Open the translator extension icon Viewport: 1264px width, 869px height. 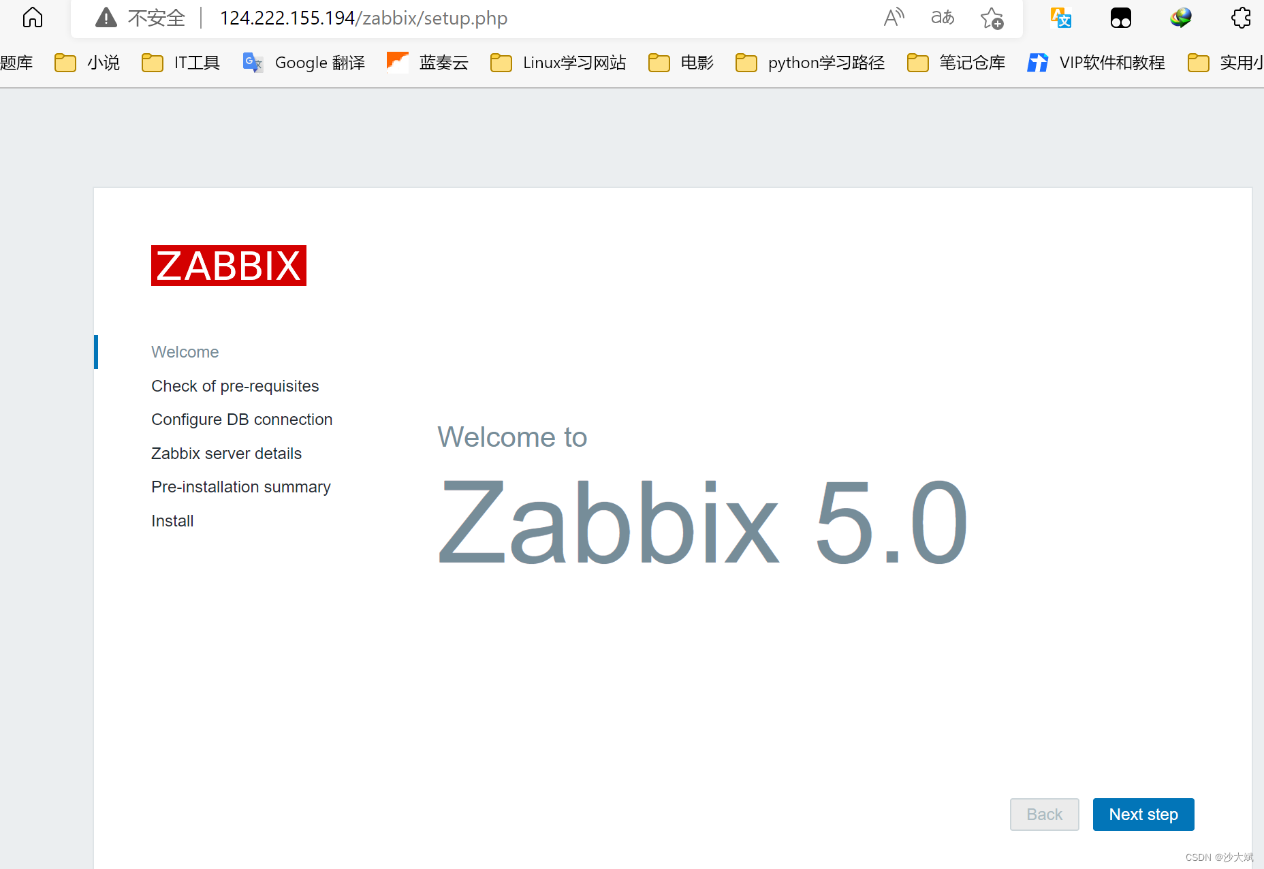[x=1061, y=18]
